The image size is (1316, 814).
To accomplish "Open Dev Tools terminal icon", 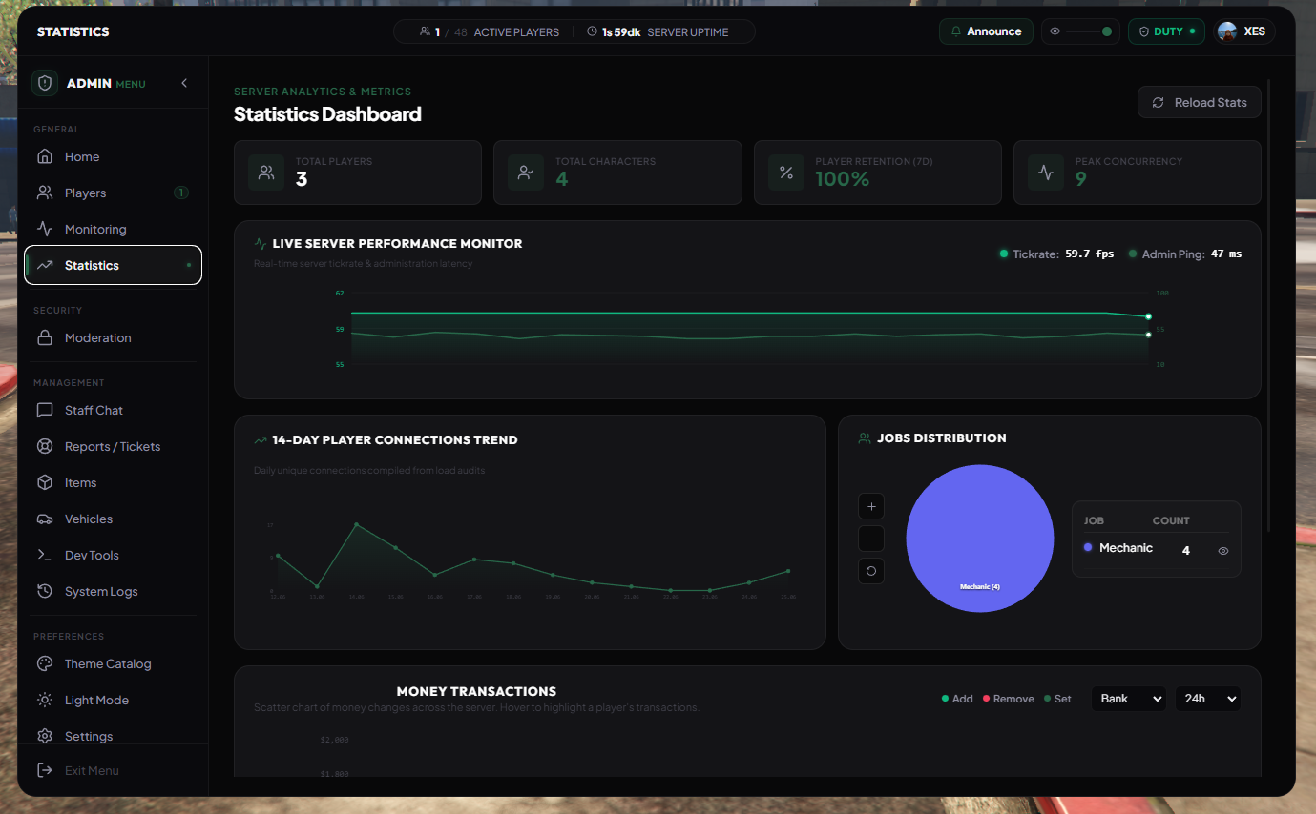I will (44, 556).
